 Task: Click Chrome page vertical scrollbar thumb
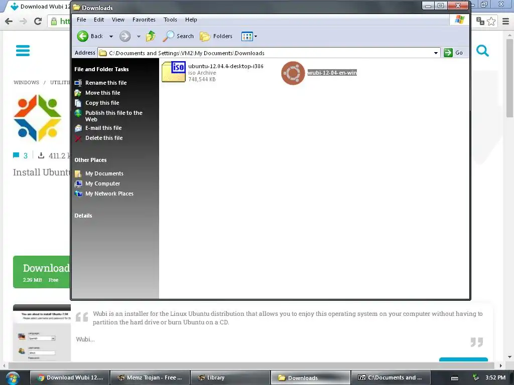(509, 78)
